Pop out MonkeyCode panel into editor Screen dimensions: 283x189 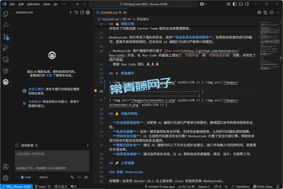click(82, 13)
